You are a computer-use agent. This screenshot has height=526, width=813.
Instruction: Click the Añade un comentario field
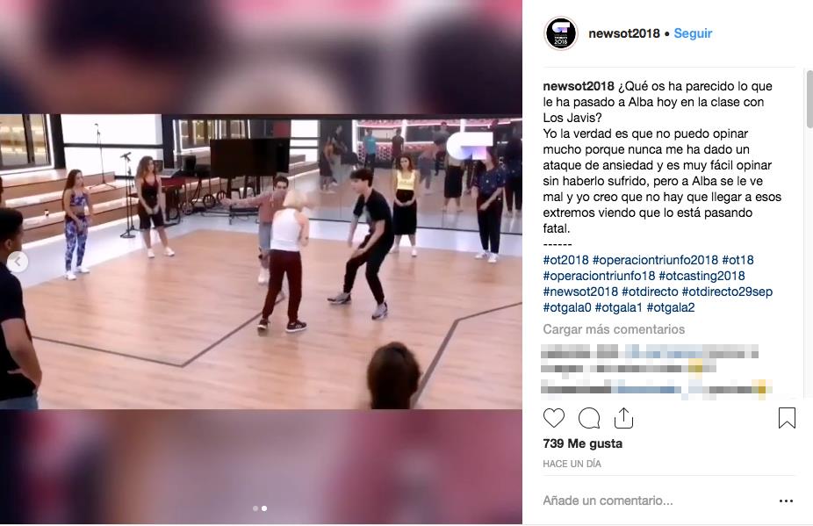(608, 501)
